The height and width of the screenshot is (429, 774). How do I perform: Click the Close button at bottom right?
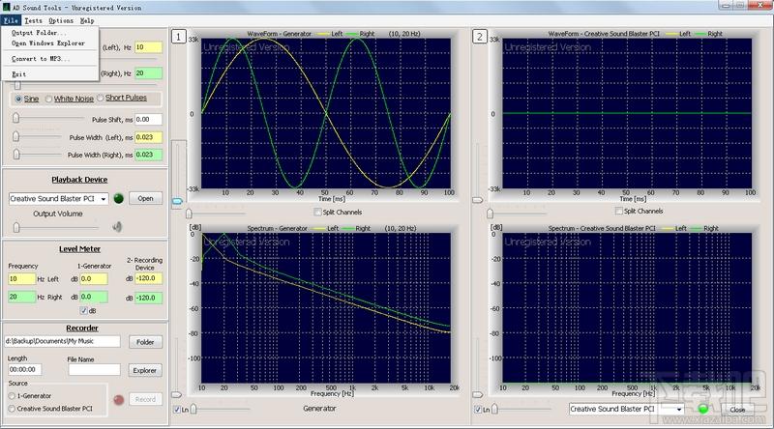(x=737, y=410)
